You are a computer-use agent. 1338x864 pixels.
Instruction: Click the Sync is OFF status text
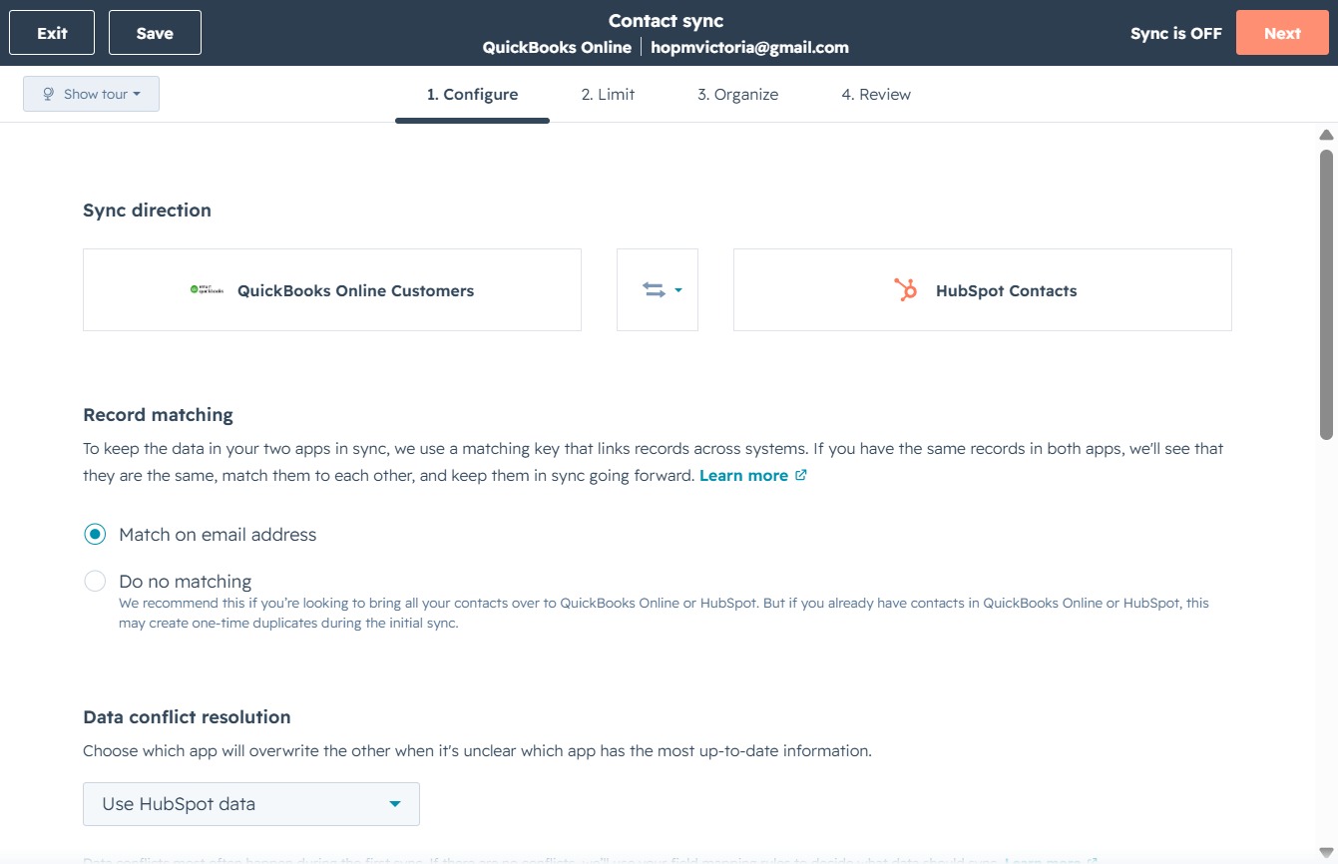point(1176,33)
